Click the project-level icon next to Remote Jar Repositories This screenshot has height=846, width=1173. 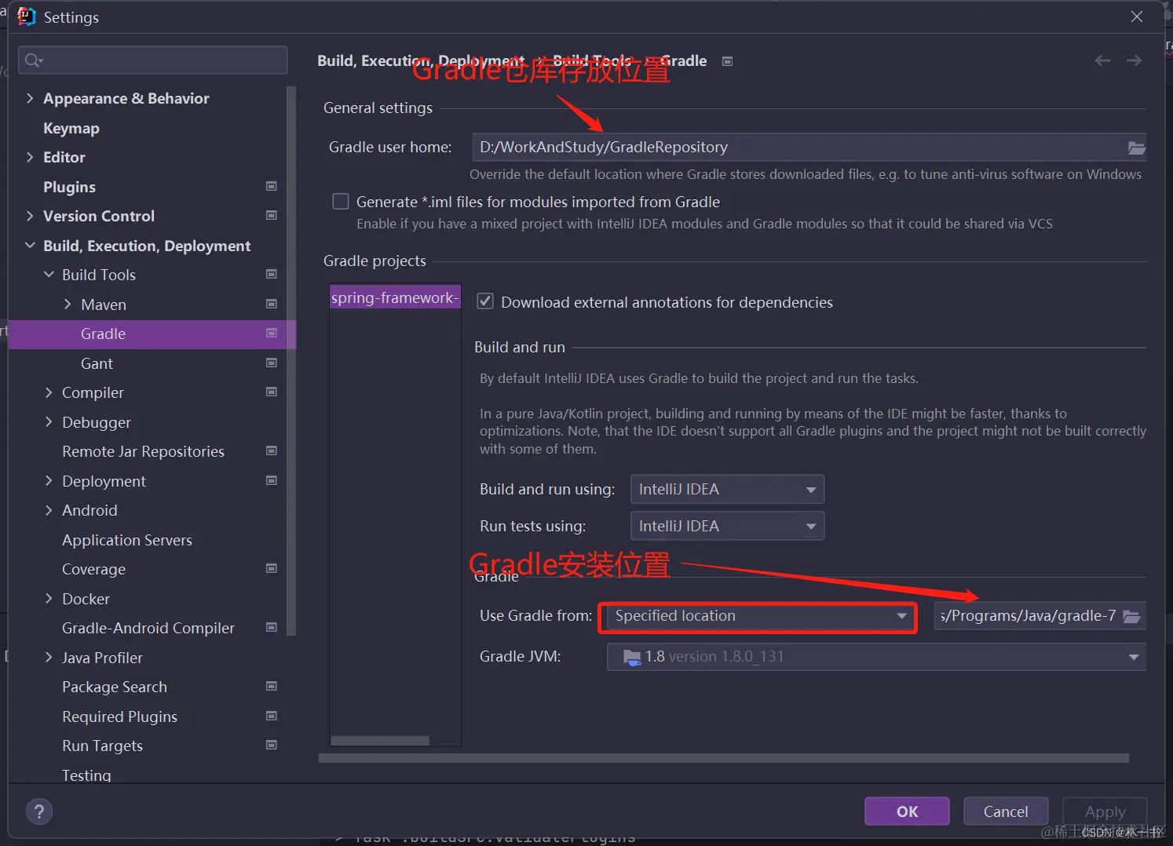tap(272, 450)
